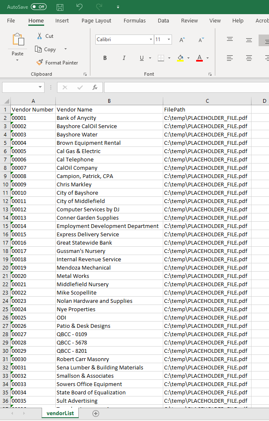Click the Save icon in title bar

pos(60,7)
